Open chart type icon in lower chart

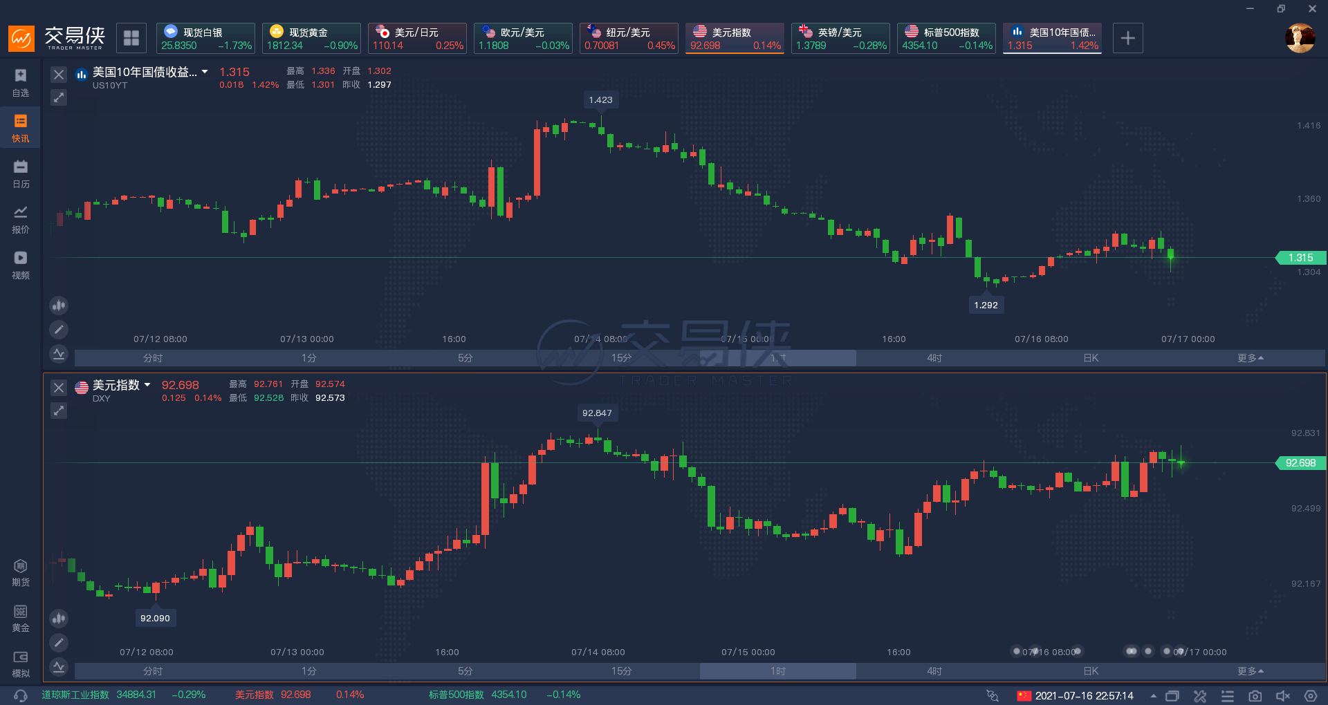coord(59,618)
